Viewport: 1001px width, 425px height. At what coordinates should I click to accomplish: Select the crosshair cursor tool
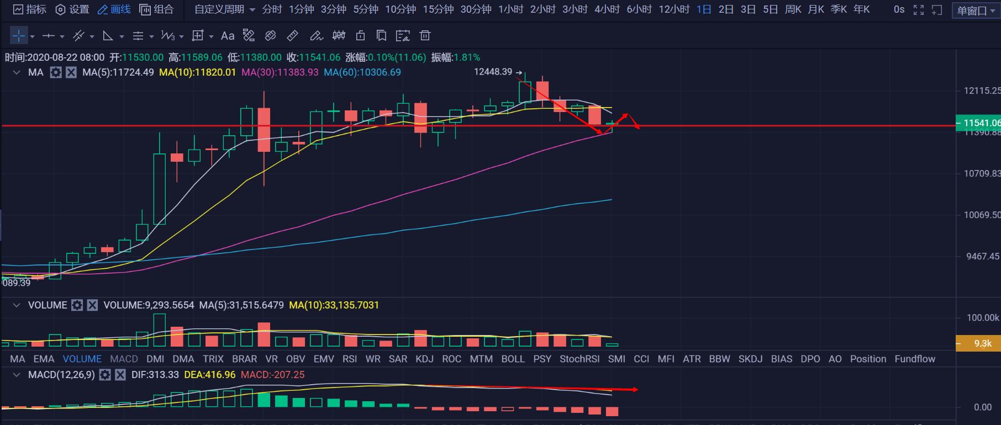(19, 36)
